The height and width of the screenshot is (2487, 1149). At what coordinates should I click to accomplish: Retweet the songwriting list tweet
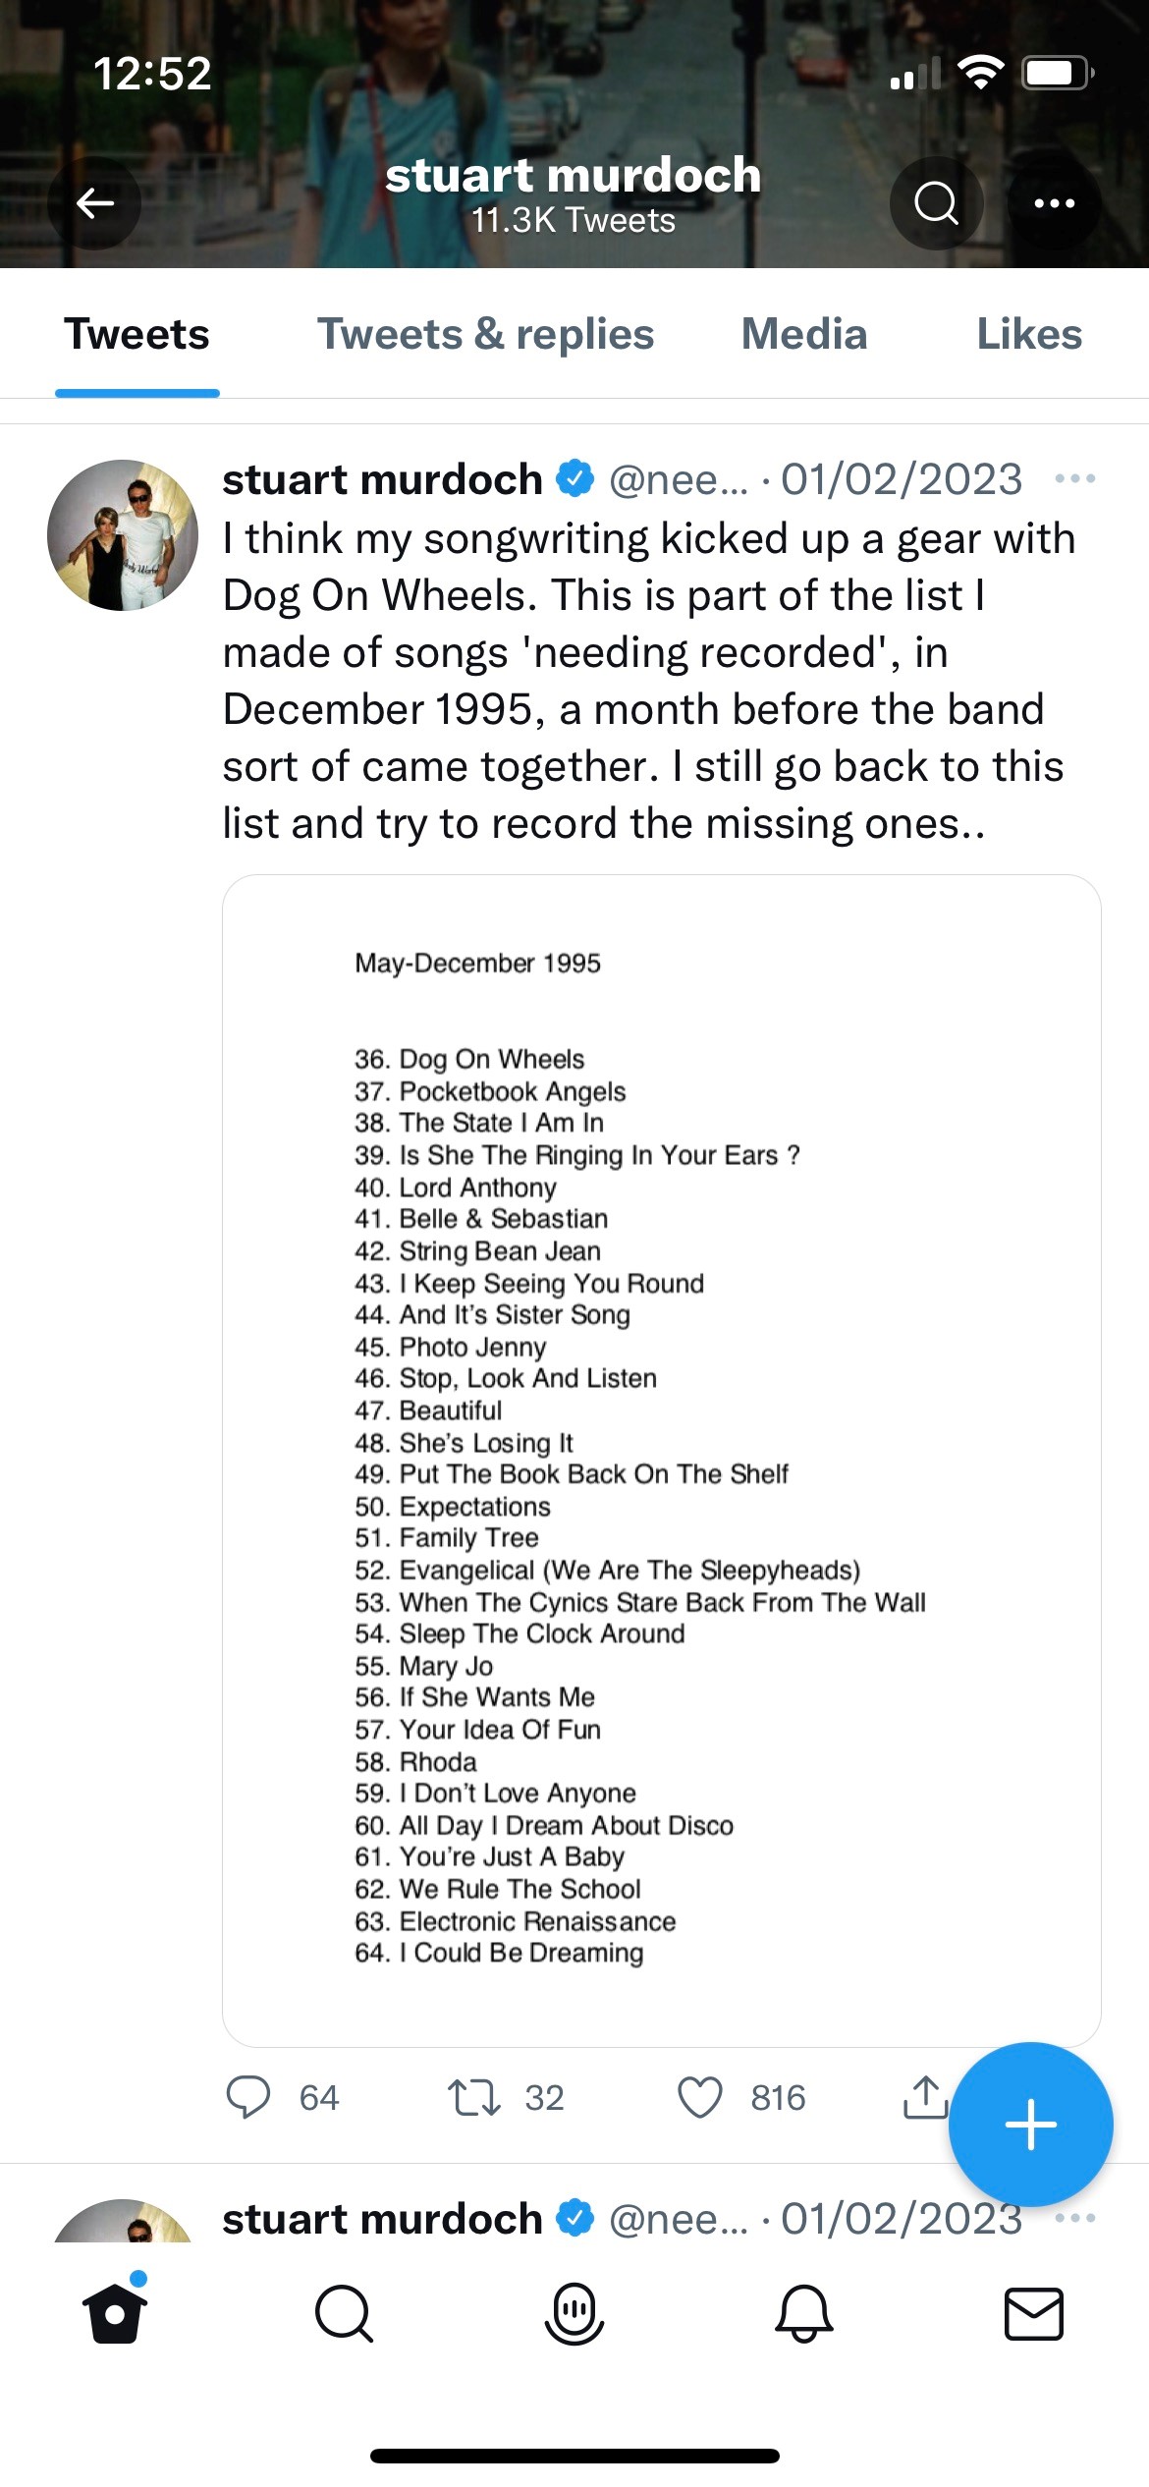point(474,2097)
